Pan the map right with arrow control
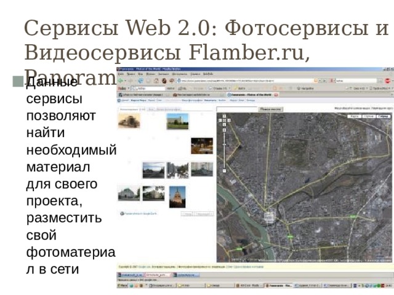 point(228,120)
